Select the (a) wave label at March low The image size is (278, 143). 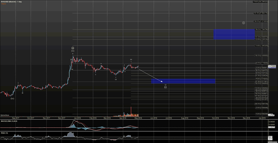coord(116,79)
